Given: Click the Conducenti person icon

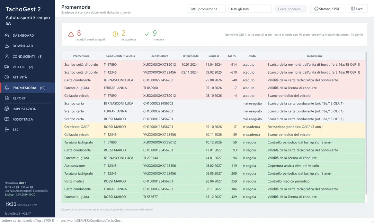Looking at the screenshot, I should tap(7, 56).
